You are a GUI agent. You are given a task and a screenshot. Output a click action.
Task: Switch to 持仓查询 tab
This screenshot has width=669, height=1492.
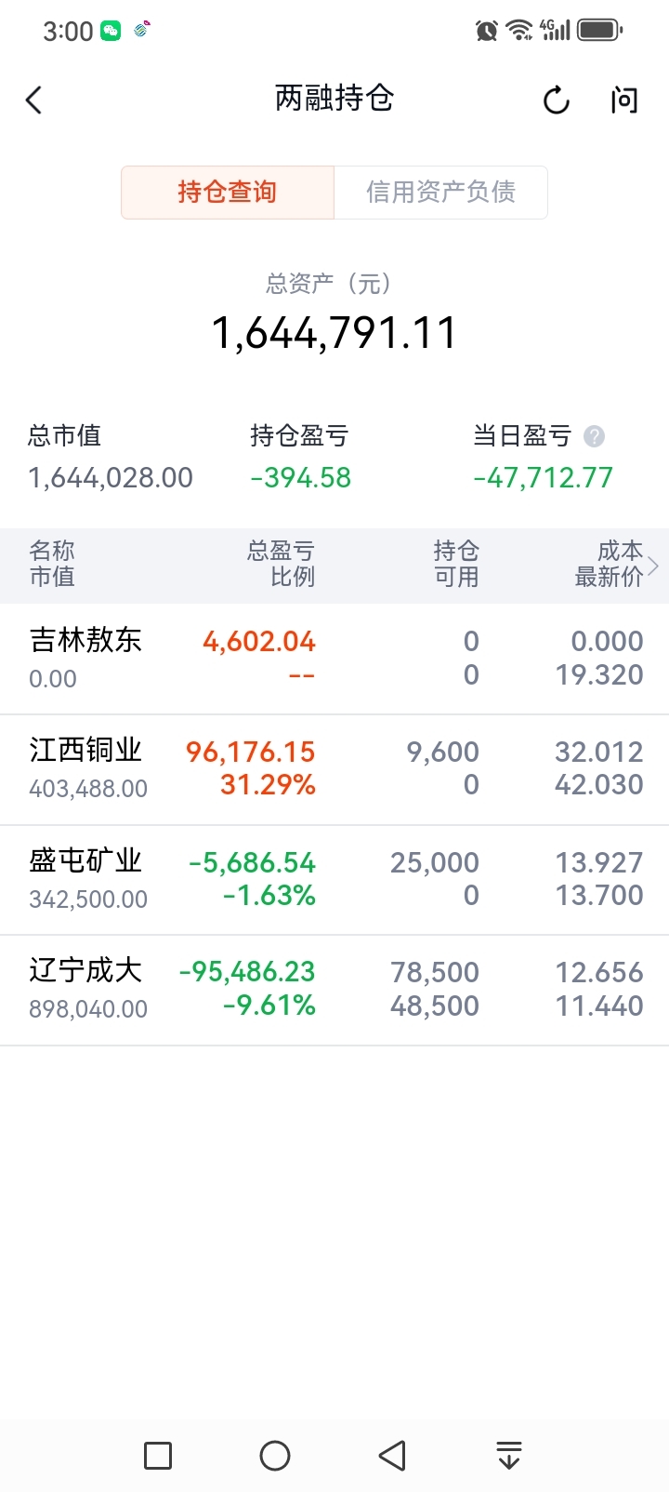click(x=228, y=193)
